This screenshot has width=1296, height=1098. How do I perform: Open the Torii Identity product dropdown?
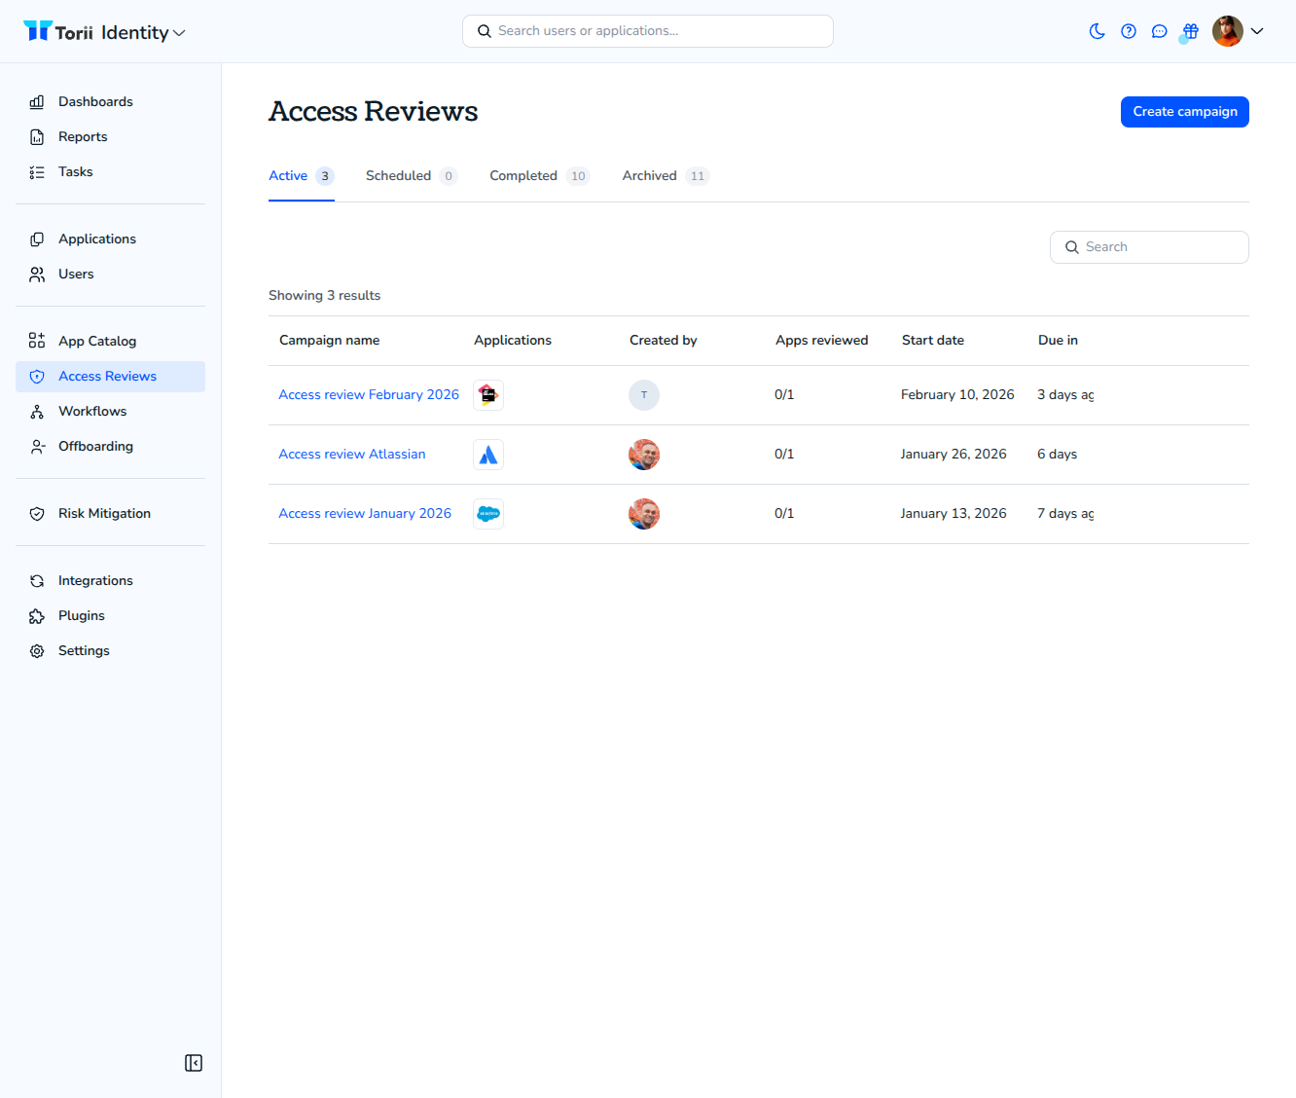(104, 32)
